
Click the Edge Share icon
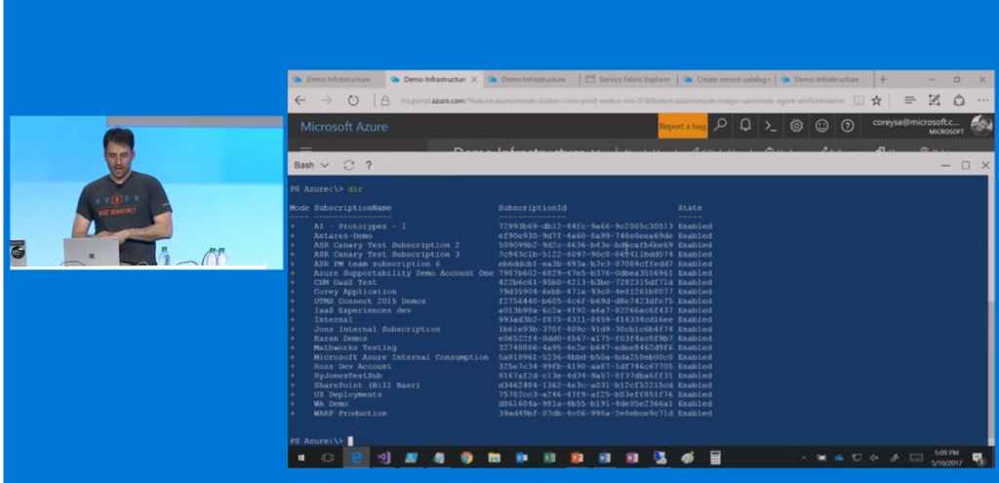point(959,101)
